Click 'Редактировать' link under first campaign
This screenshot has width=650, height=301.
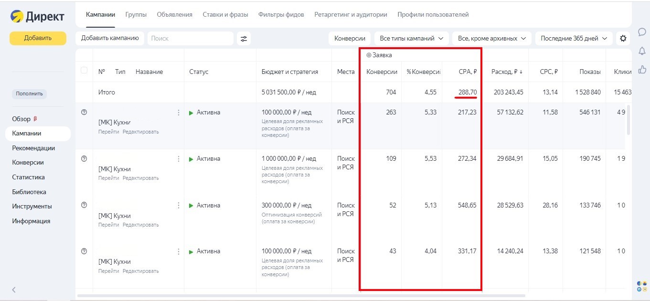pyautogui.click(x=140, y=132)
